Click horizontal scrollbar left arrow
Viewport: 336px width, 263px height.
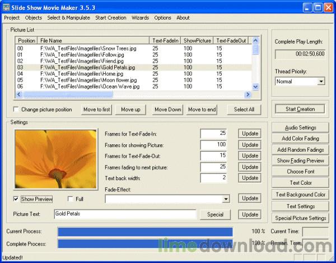point(17,95)
